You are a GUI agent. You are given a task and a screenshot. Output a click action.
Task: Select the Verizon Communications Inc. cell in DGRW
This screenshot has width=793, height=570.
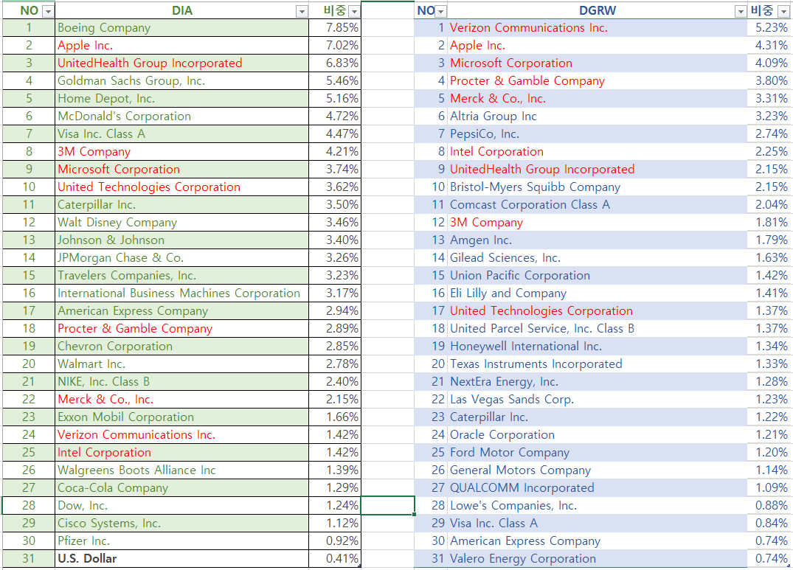pos(598,28)
